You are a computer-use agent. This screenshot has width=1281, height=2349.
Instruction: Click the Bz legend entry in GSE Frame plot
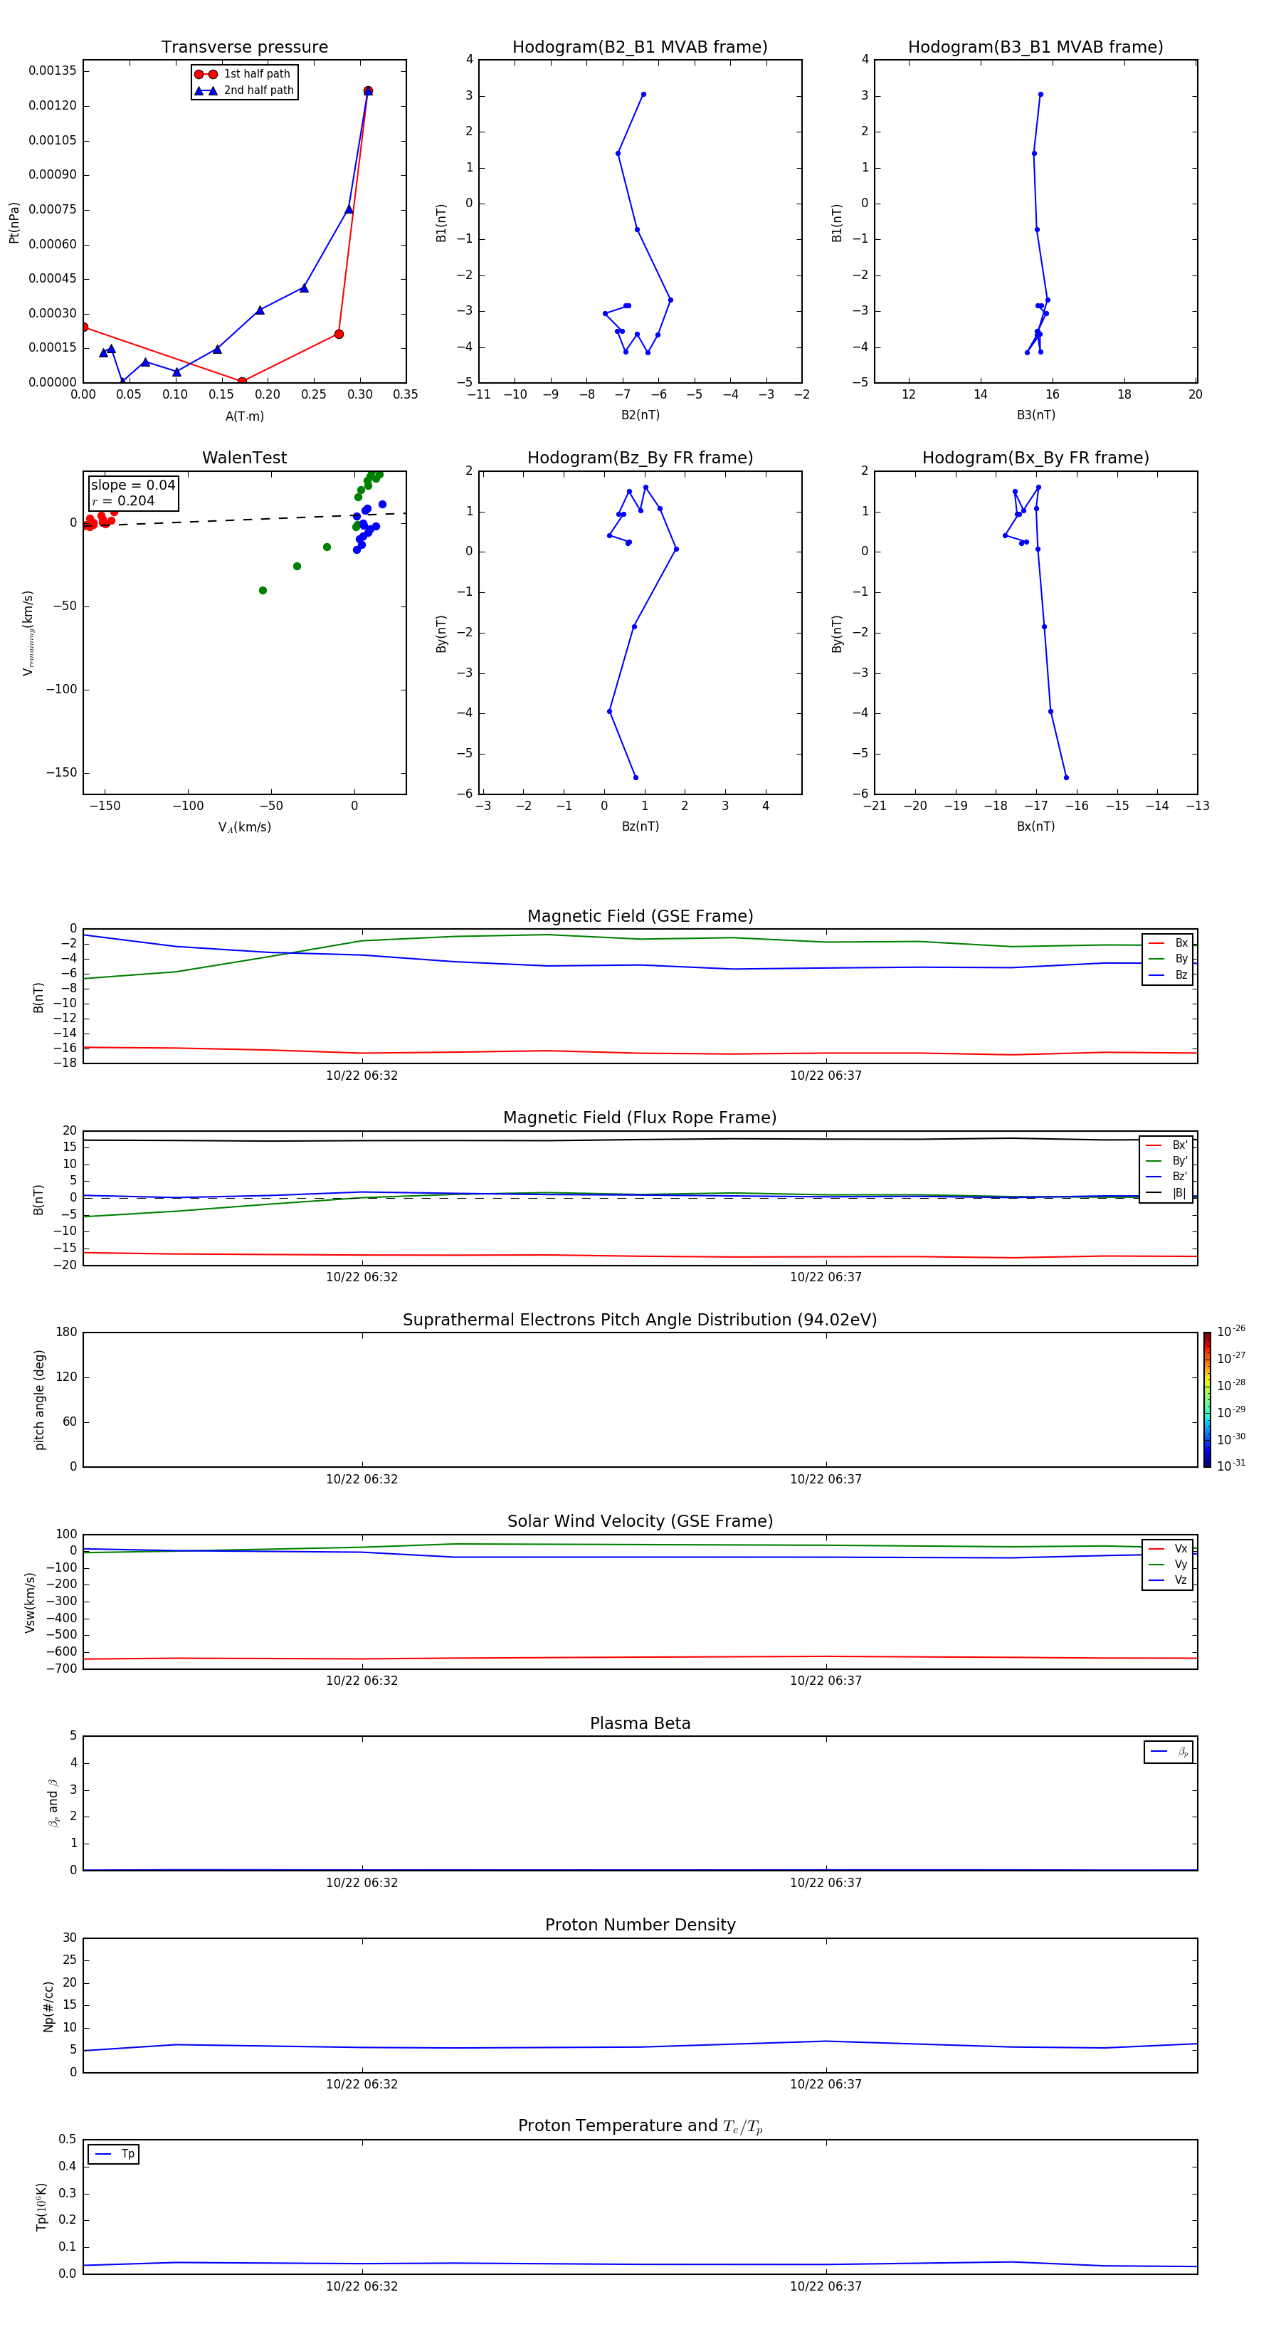tap(1168, 974)
